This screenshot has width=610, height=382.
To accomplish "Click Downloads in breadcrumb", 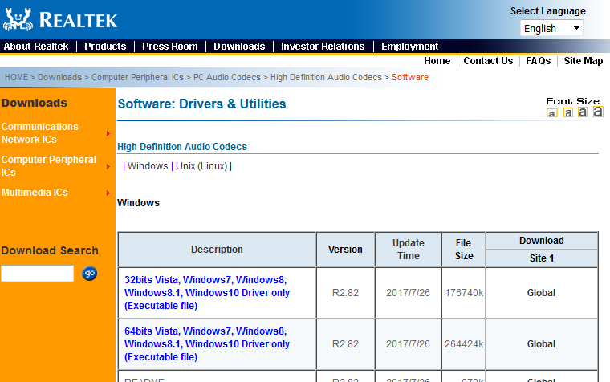I will tap(59, 77).
